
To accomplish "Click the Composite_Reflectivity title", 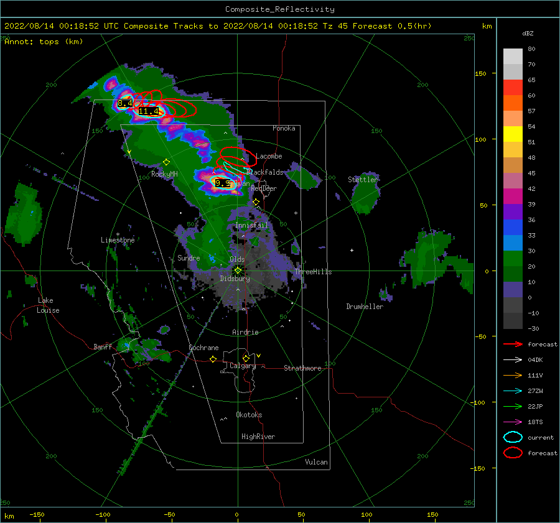I will 280,9.
